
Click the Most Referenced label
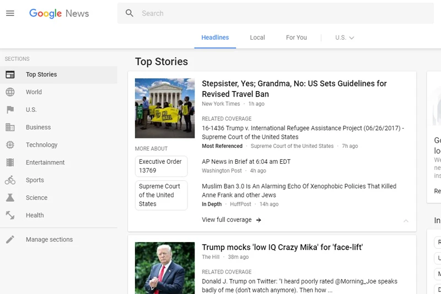point(222,146)
